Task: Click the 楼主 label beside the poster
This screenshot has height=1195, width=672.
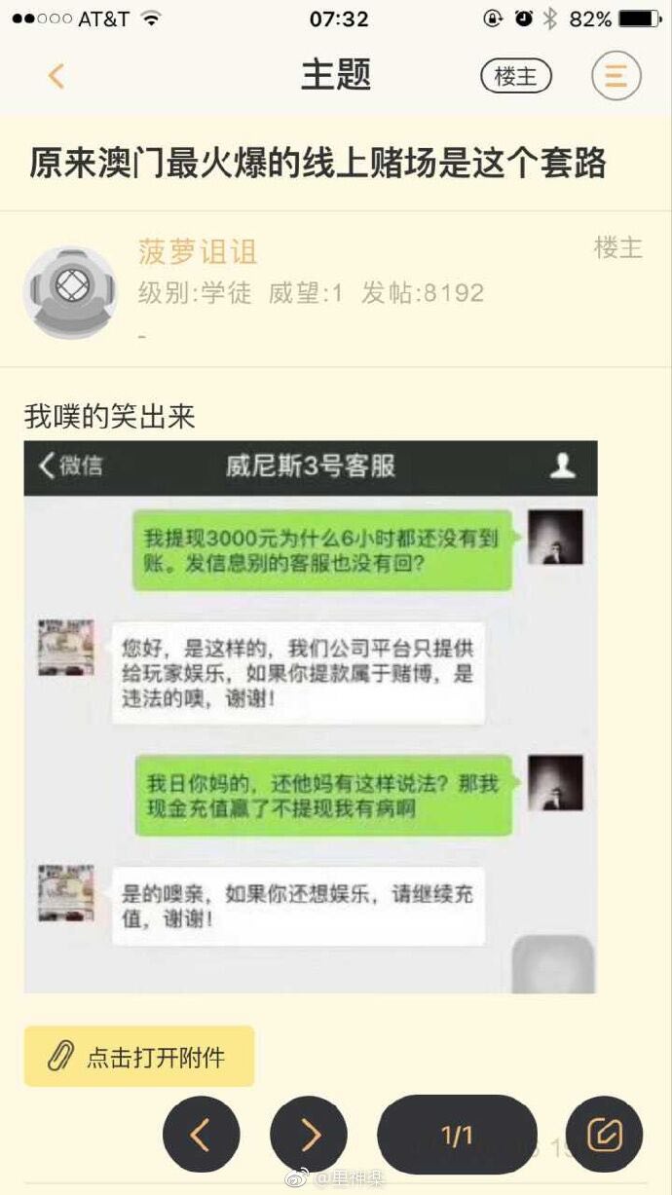Action: pyautogui.click(x=618, y=248)
